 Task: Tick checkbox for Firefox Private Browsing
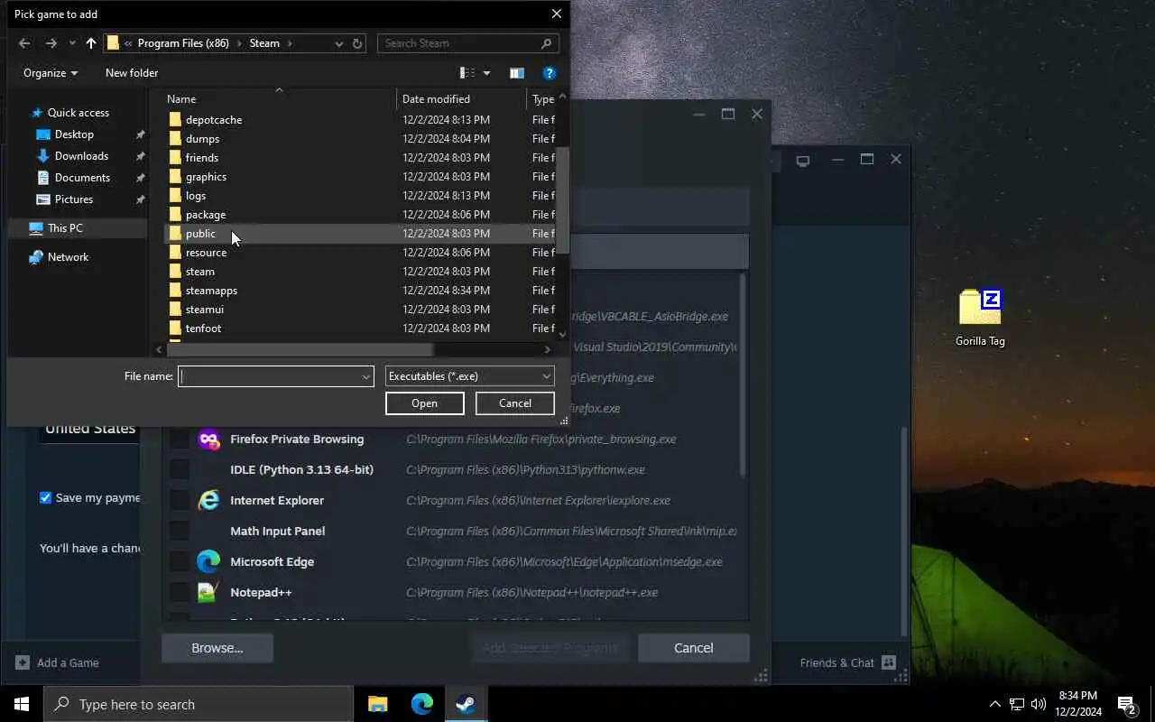[180, 440]
